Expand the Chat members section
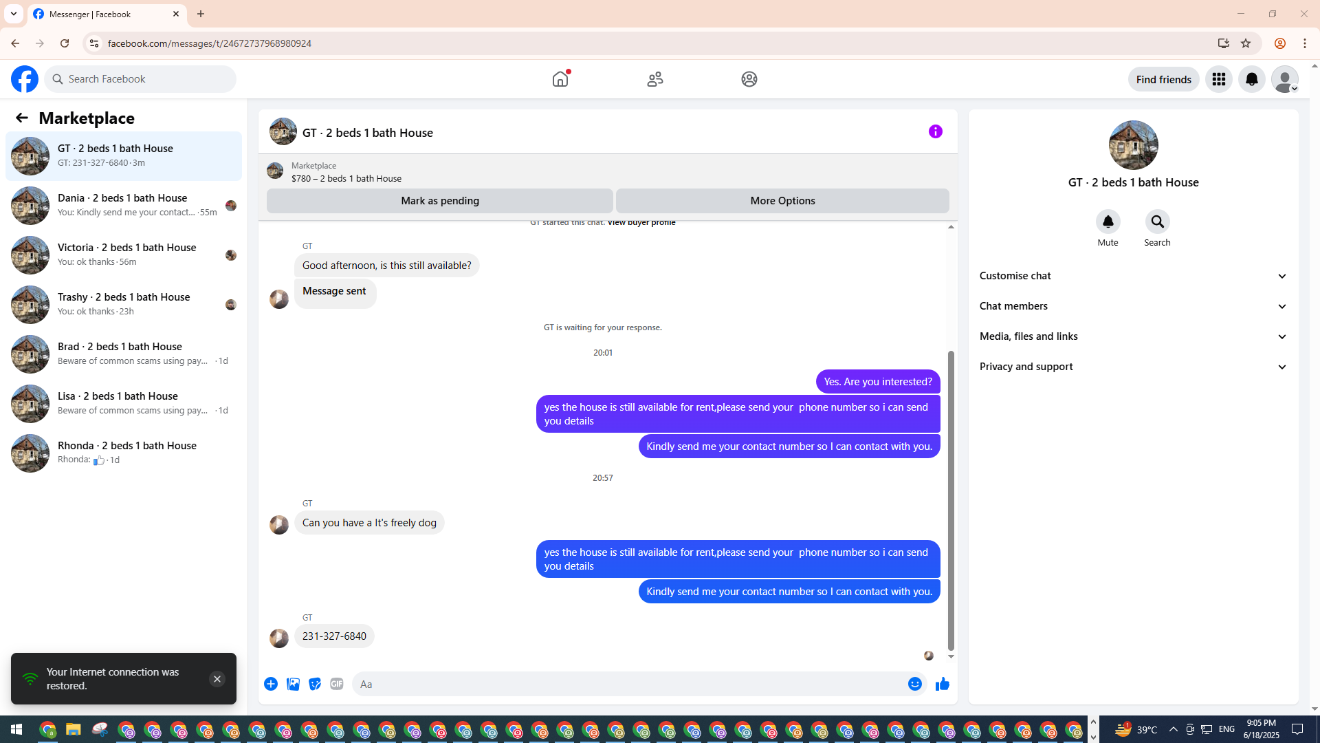 pyautogui.click(x=1134, y=306)
